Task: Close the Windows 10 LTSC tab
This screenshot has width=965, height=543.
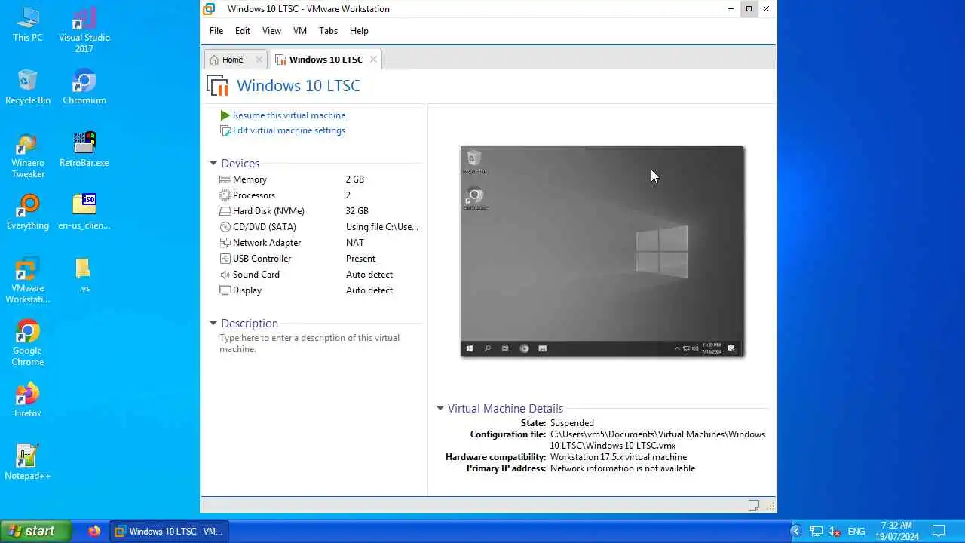Action: coord(373,60)
